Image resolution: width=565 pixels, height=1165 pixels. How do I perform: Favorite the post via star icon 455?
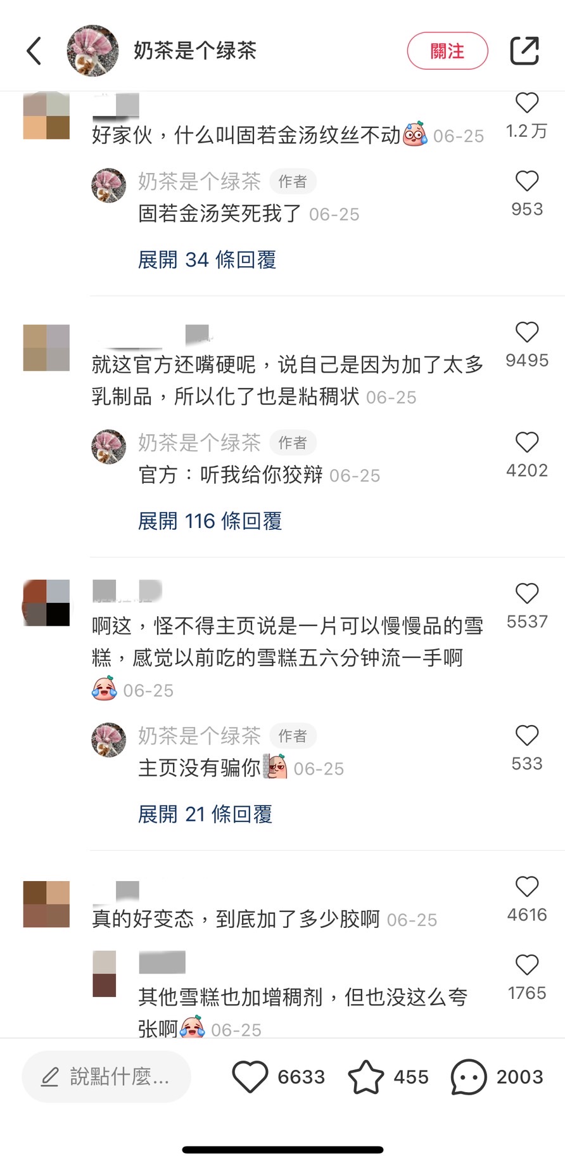[366, 1077]
